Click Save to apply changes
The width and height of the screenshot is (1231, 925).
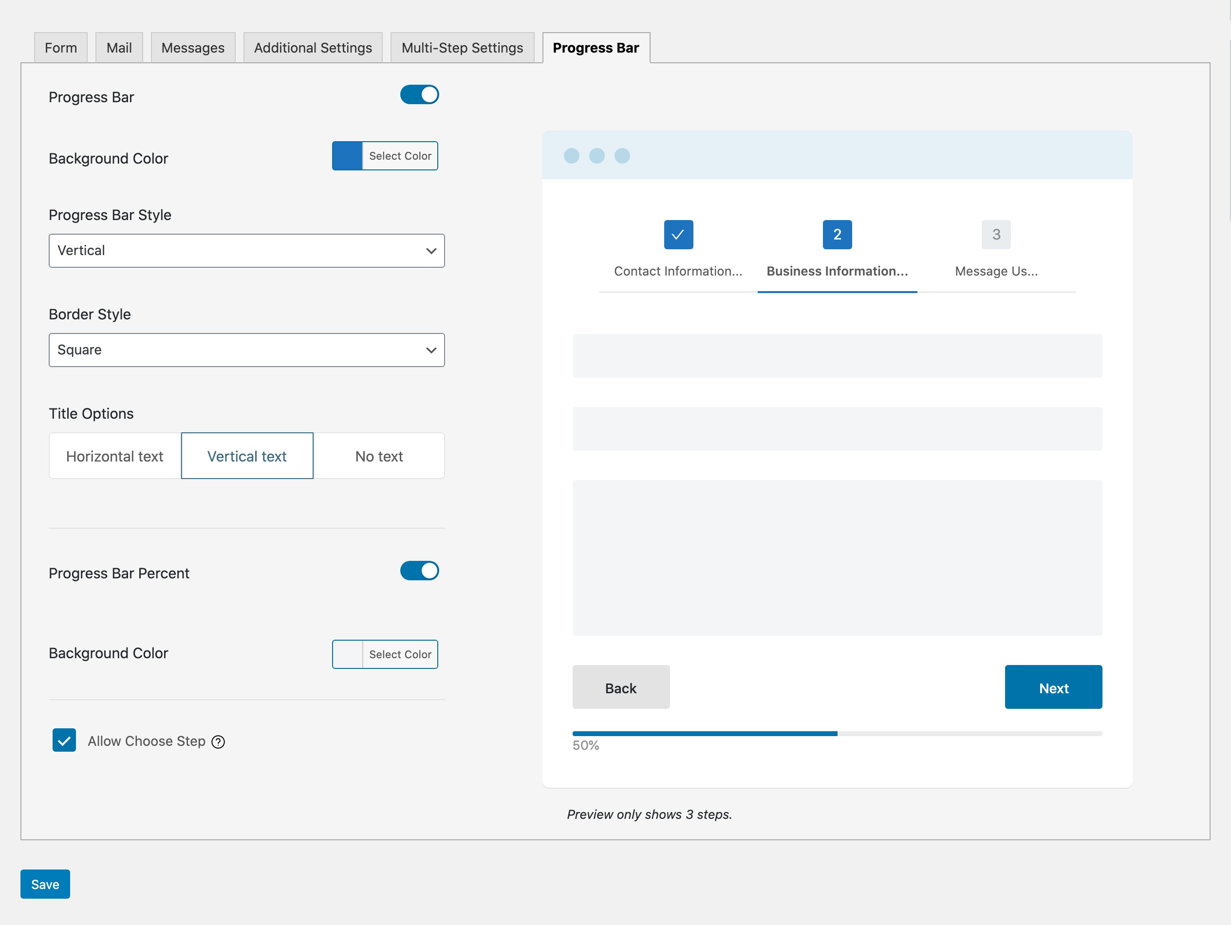(x=45, y=884)
